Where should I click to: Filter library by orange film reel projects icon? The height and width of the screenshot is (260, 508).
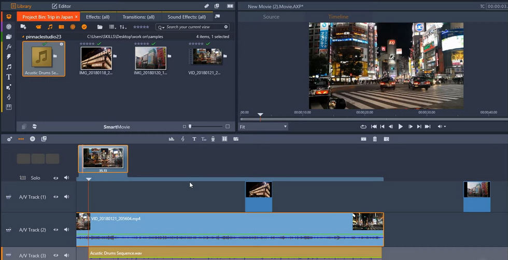pyautogui.click(x=73, y=27)
